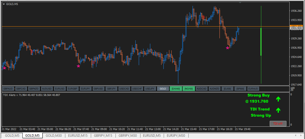The width and height of the screenshot is (305, 139).
Task: Click the 21 Mar 2022 date label
Action: point(9,129)
